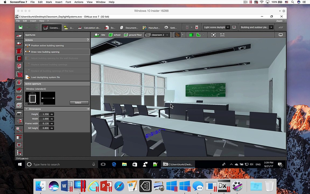
Task: Activate the measure distance tool icon
Action: coord(222,35)
